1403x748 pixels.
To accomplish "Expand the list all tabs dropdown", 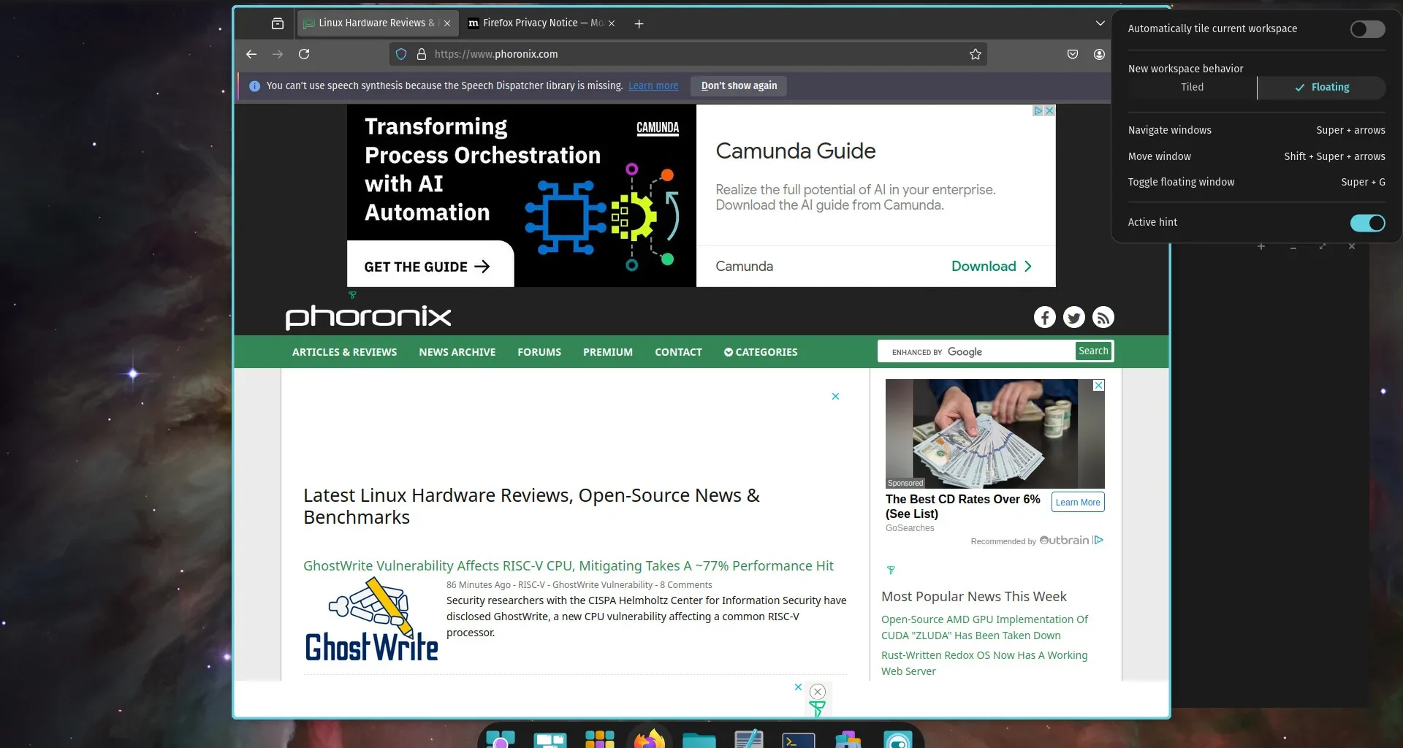I will 1100,23.
